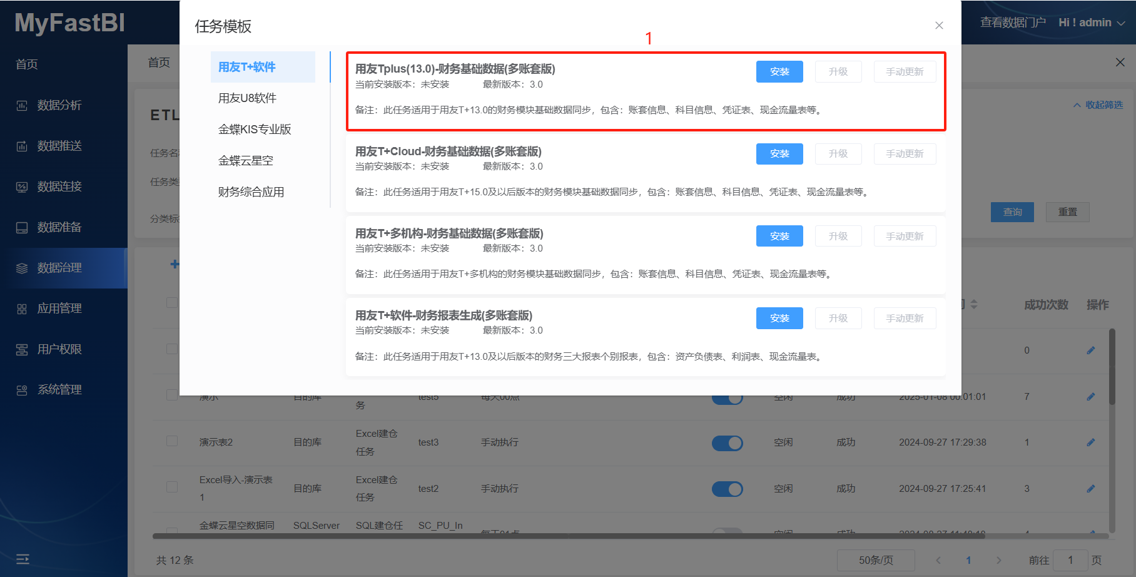This screenshot has width=1136, height=577.
Task: Click edit pencil for row with 7 successes
Action: pos(1091,397)
